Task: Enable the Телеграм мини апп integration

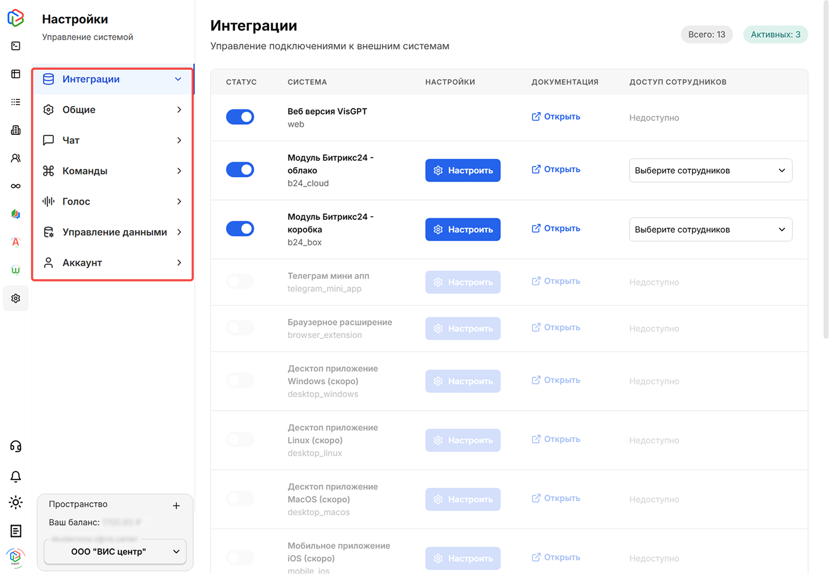Action: (x=240, y=282)
